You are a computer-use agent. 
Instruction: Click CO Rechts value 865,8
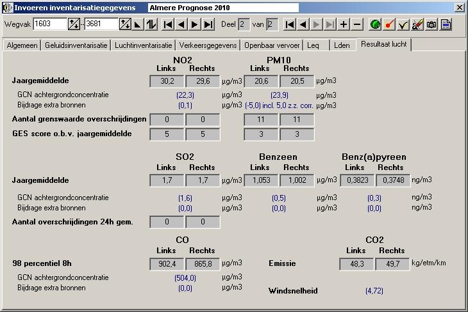203,264
